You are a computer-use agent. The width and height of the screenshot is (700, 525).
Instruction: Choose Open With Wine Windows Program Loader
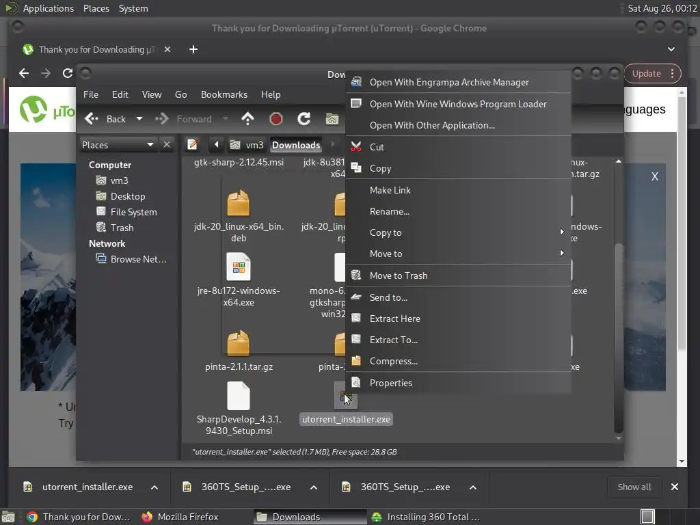[x=459, y=104]
